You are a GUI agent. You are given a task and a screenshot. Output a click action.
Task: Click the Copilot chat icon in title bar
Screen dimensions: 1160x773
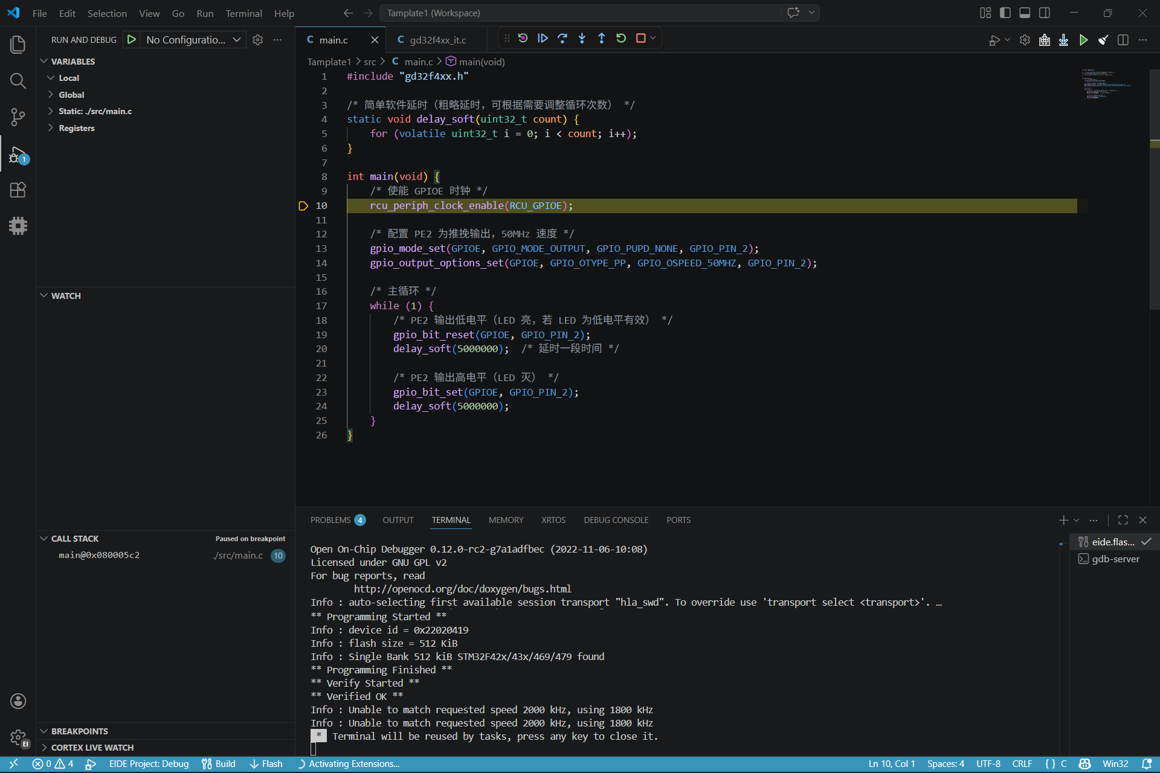[x=793, y=13]
